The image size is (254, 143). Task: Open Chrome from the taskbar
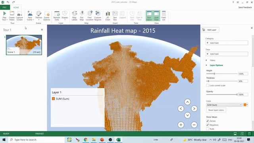tap(86, 139)
